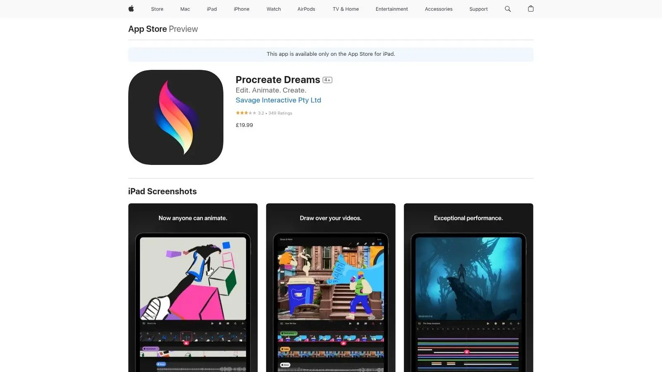Open the shopping bag
Viewport: 662px width, 372px height.
531,9
